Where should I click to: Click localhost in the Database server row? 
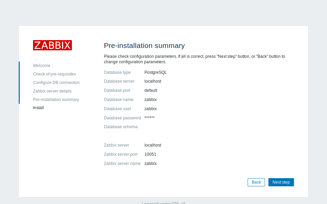[x=153, y=81]
